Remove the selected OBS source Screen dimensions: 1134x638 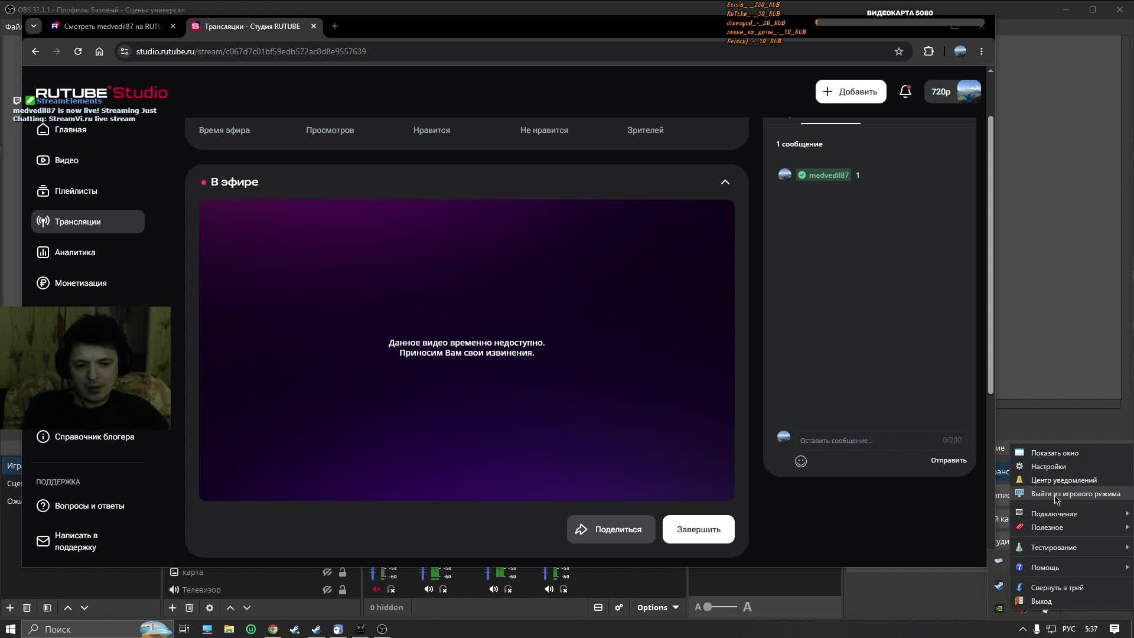pyautogui.click(x=189, y=608)
